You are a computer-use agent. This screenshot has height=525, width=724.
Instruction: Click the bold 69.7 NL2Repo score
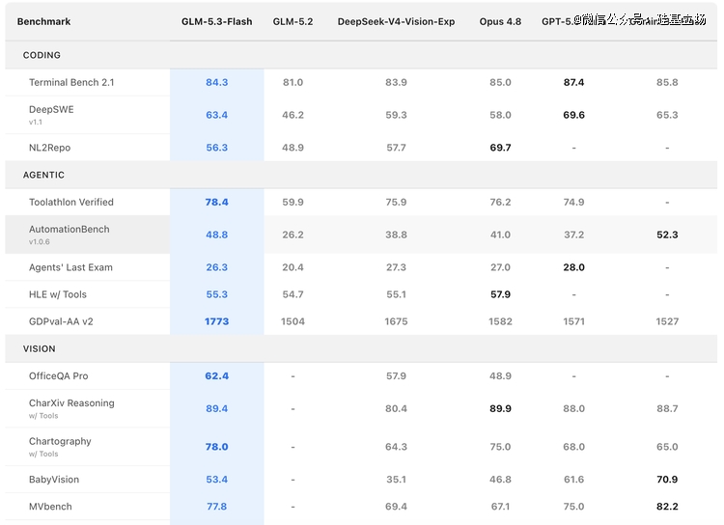tap(500, 148)
